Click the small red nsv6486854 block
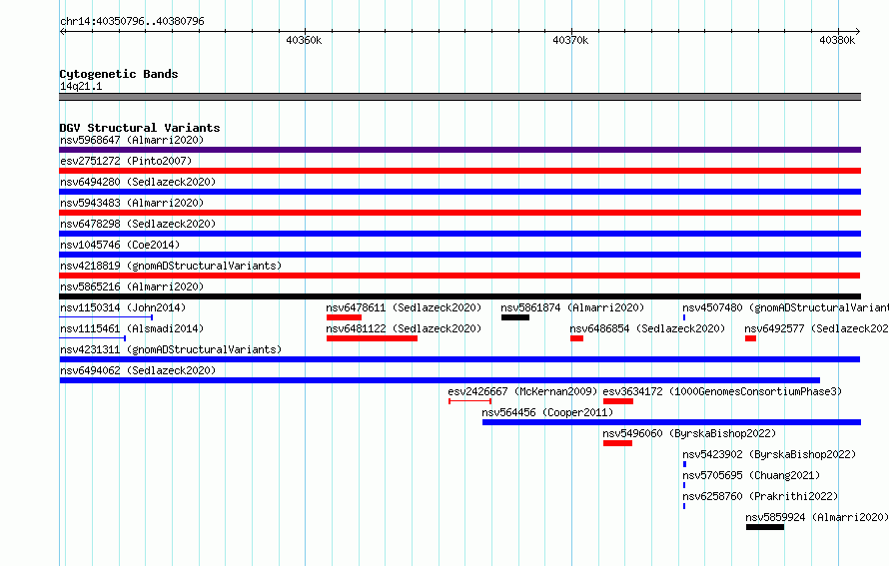This screenshot has width=889, height=566. 576,338
